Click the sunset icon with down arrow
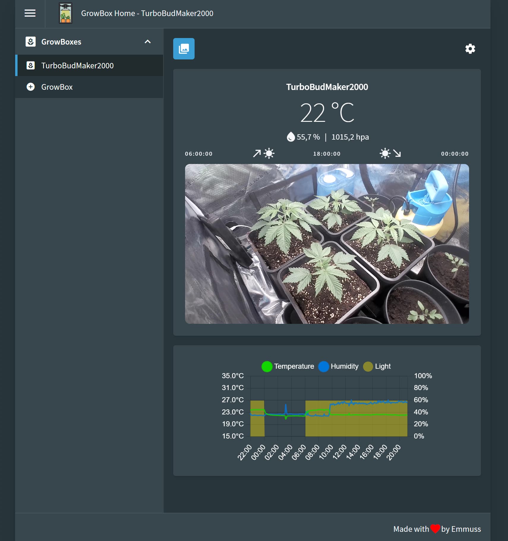This screenshot has width=508, height=541. 390,153
